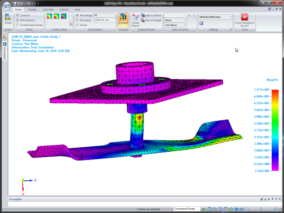
Task: Toggle the Contour checkbox
Action: point(18,16)
